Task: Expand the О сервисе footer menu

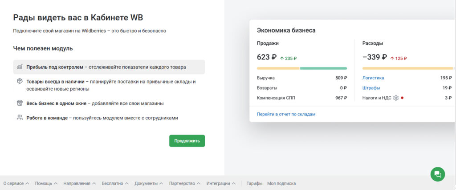Action: 16,184
